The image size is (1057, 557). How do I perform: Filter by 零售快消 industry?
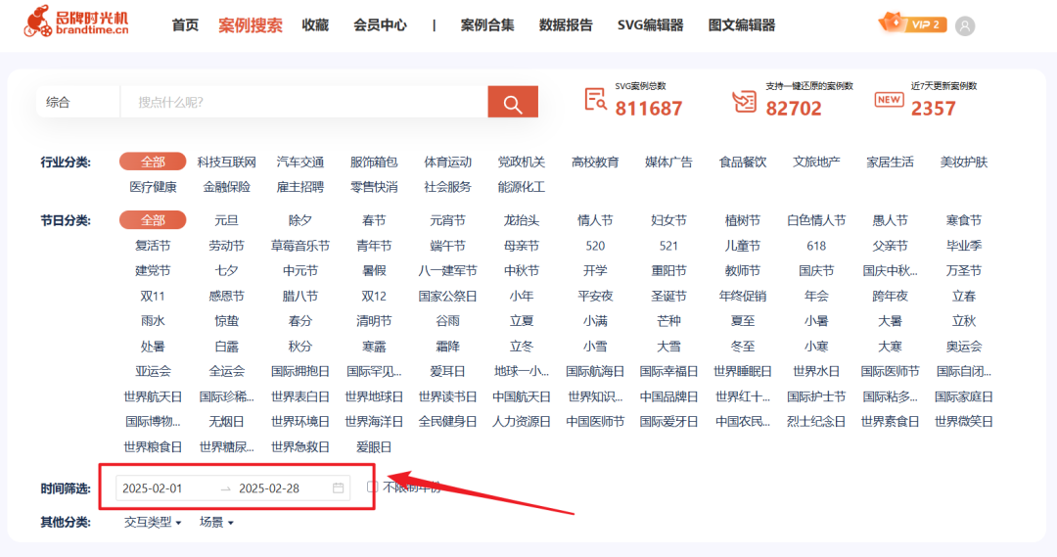[x=374, y=187]
